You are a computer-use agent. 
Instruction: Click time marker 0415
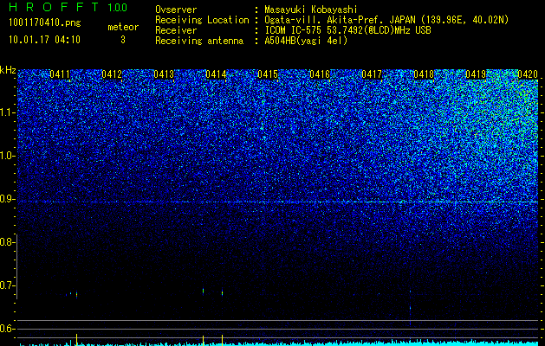(x=268, y=74)
